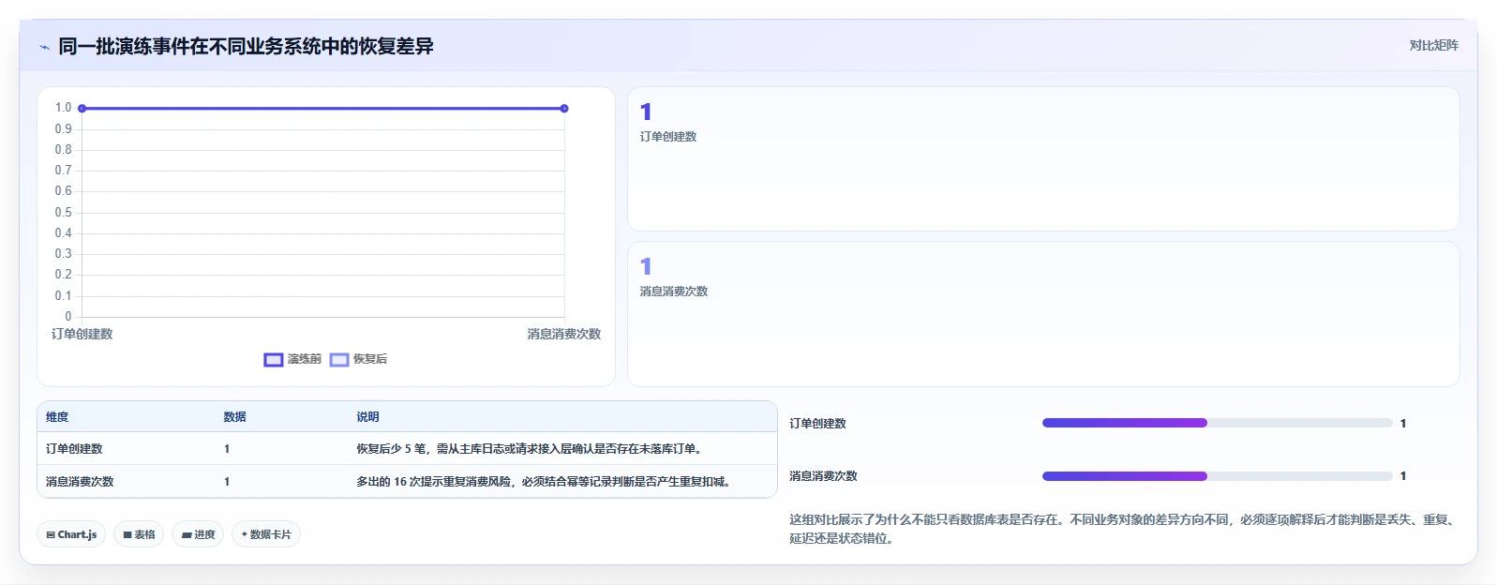Click the 演练前 legend label

pyautogui.click(x=305, y=359)
